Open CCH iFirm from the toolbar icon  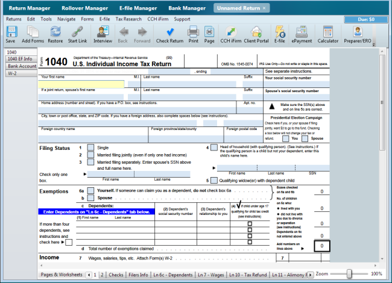[231, 34]
